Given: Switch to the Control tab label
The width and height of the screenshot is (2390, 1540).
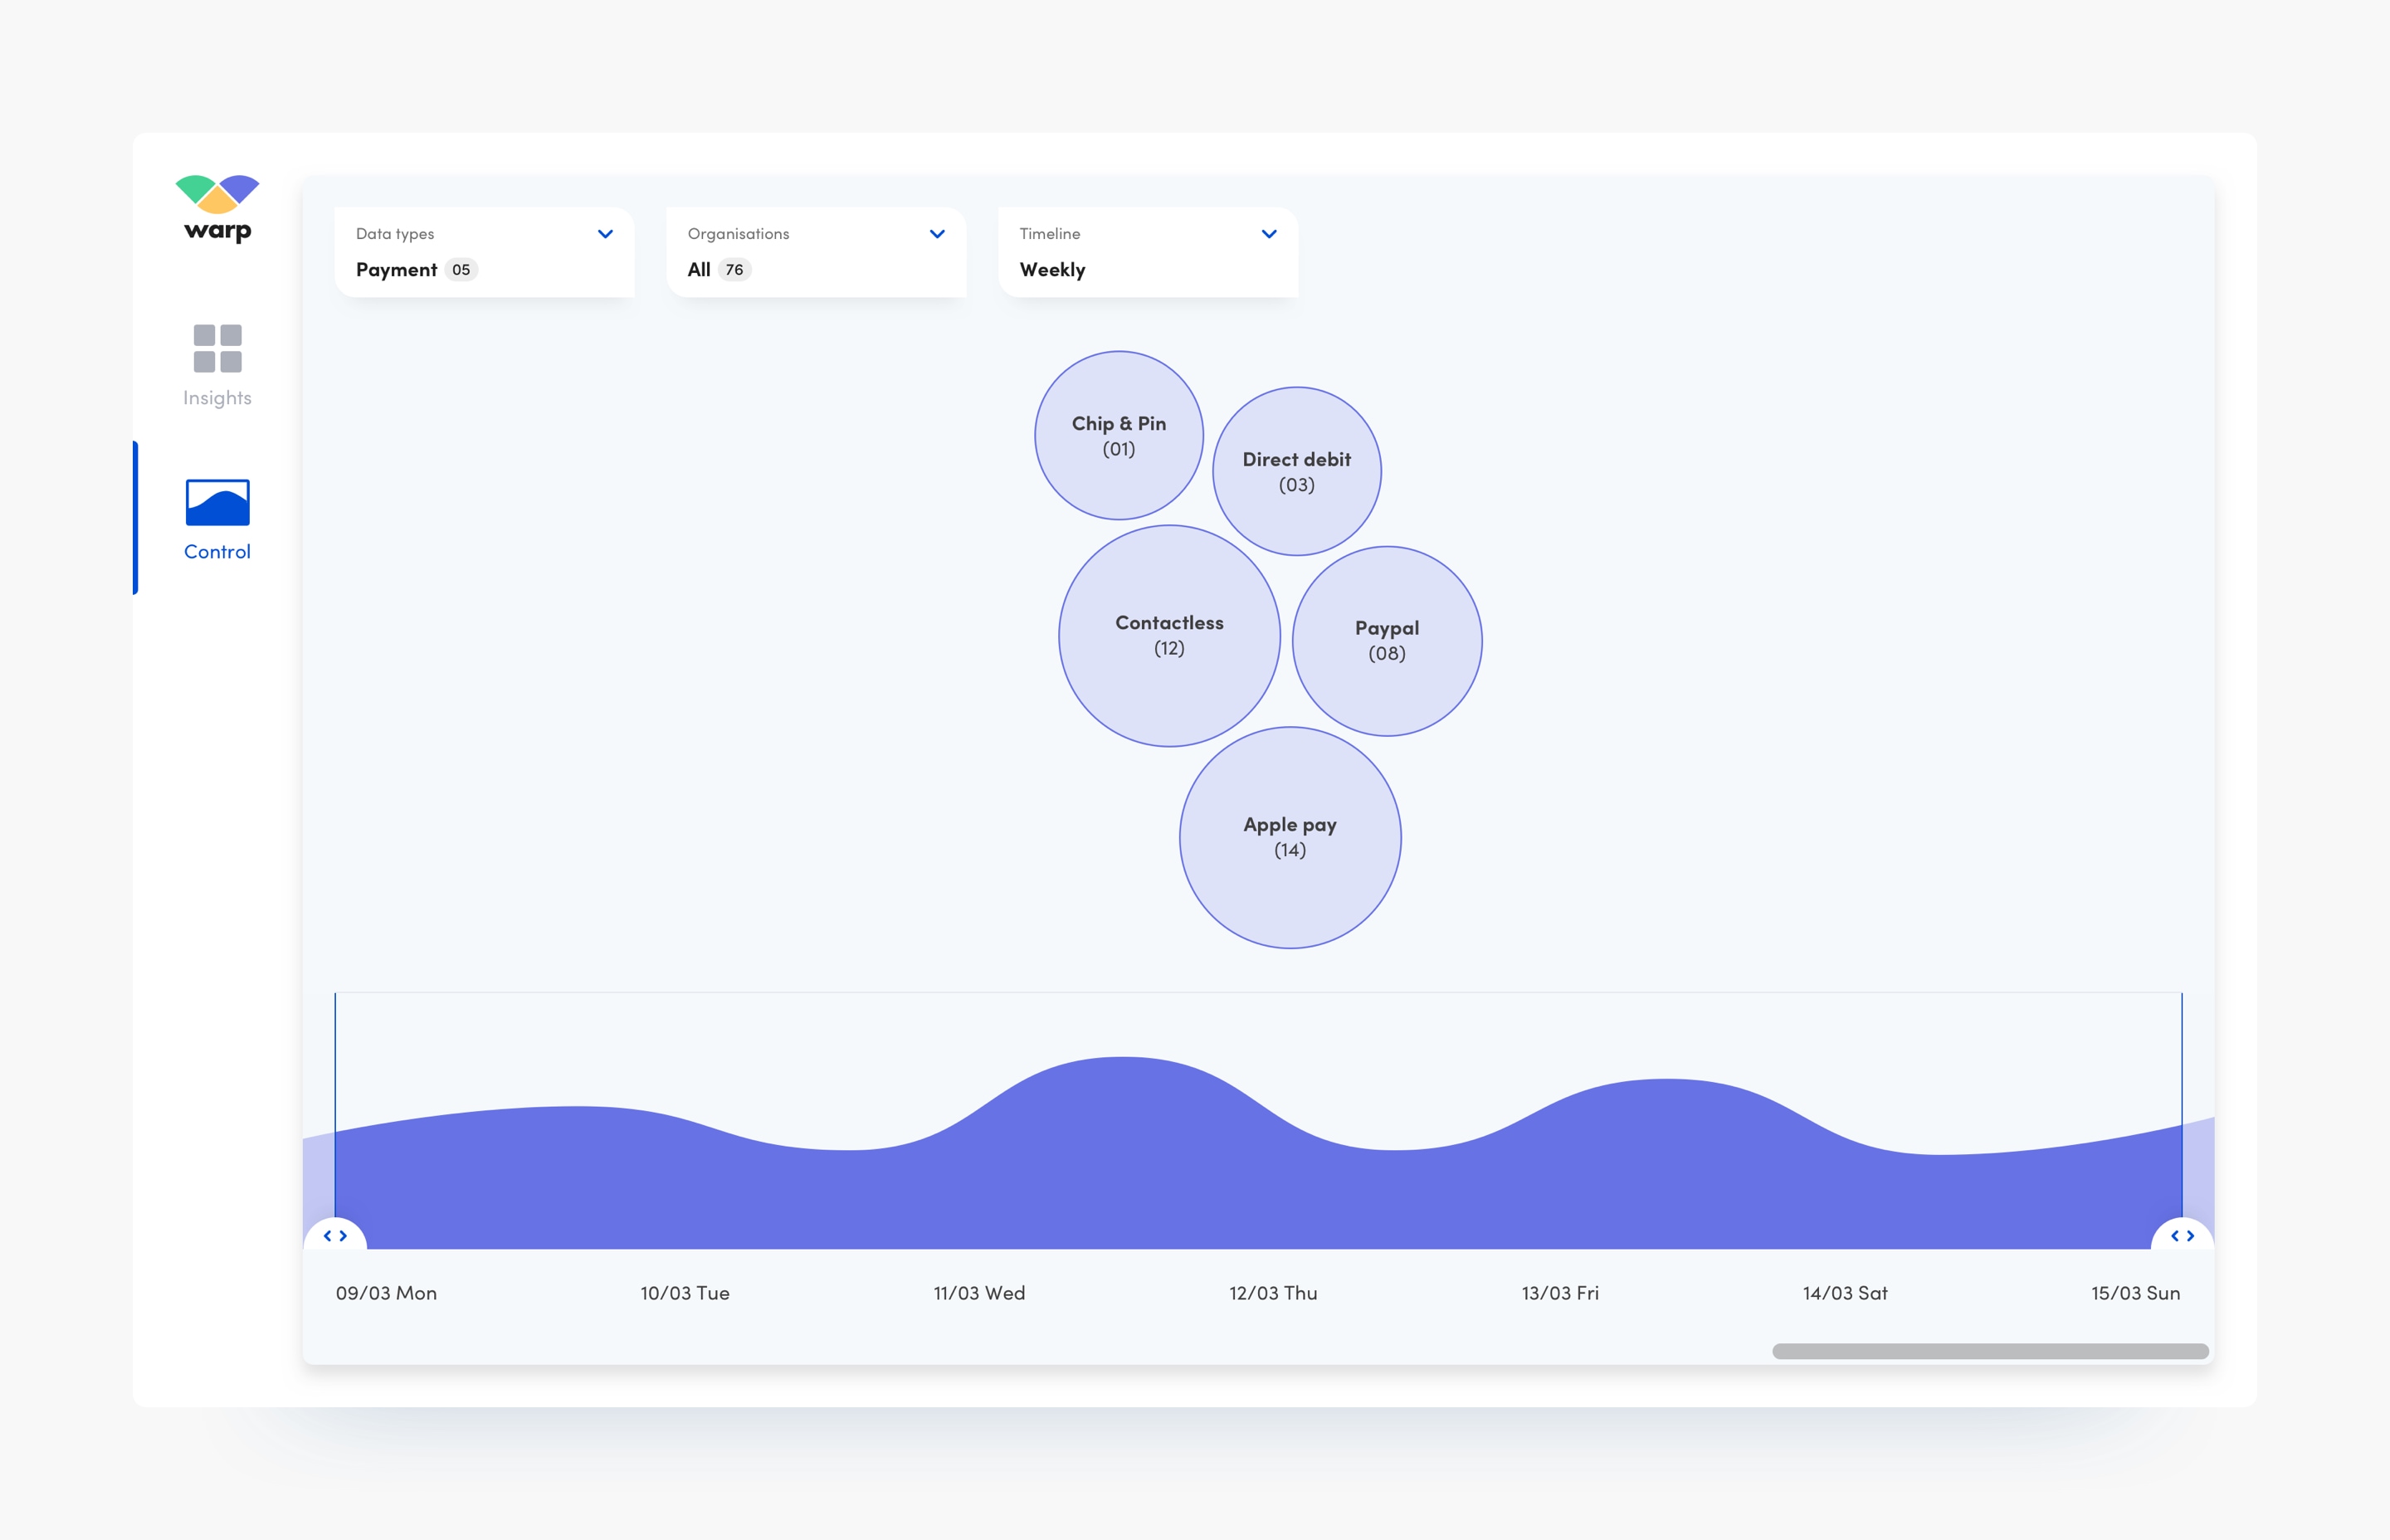Looking at the screenshot, I should pos(217,552).
